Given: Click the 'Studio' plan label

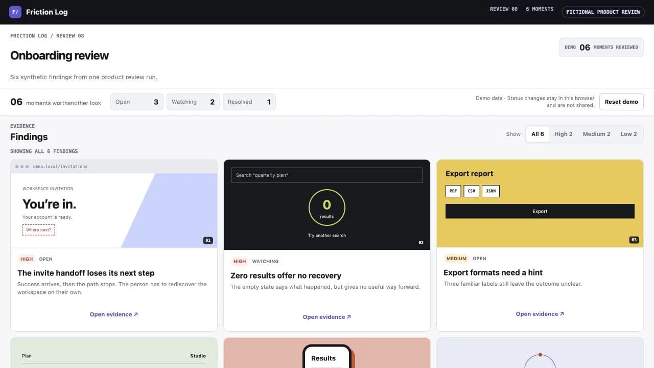Looking at the screenshot, I should [198, 356].
